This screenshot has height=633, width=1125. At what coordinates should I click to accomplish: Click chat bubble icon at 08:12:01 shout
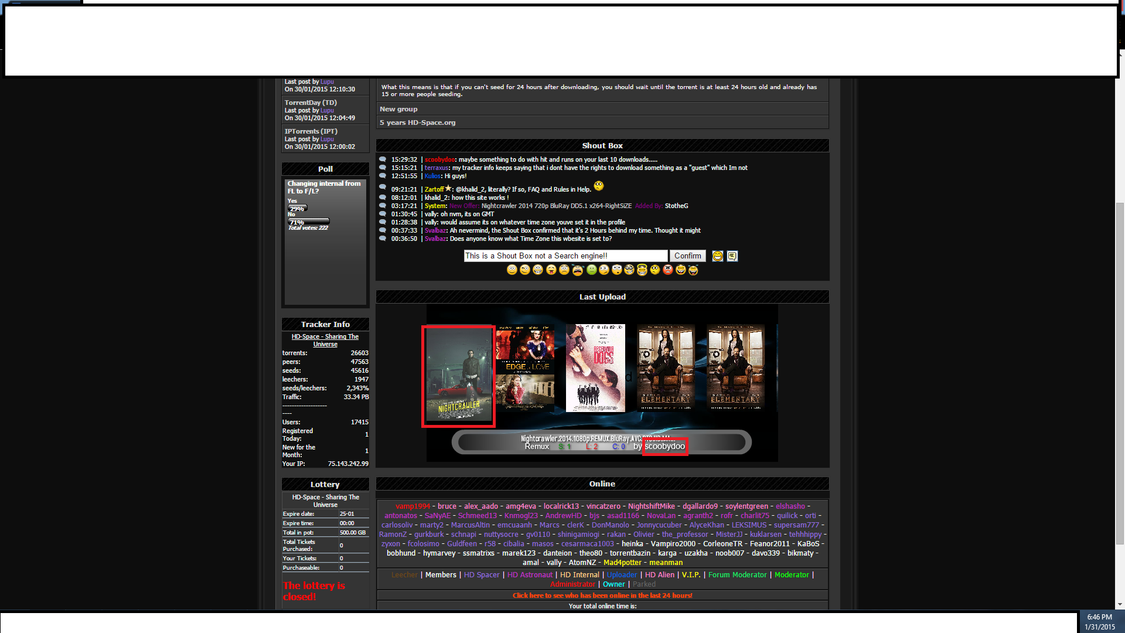pyautogui.click(x=383, y=198)
